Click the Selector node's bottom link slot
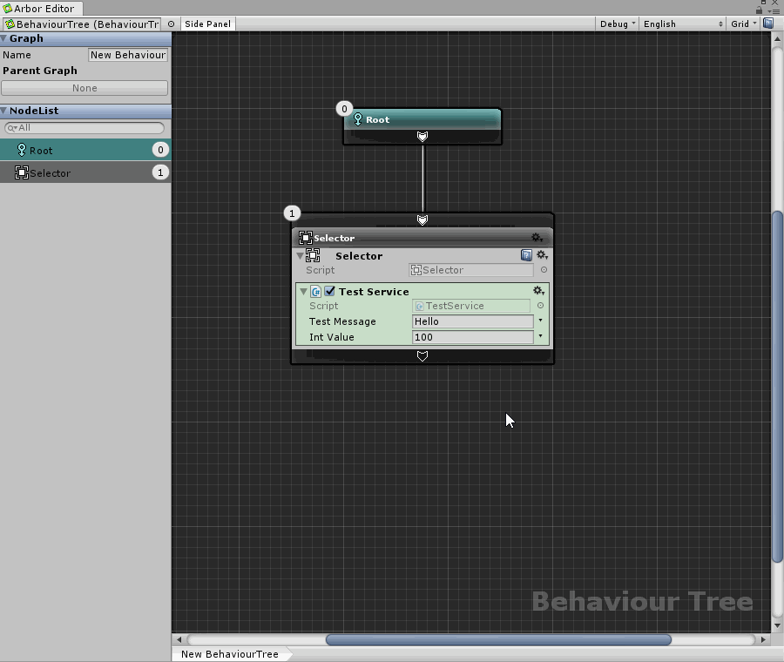The height and width of the screenshot is (662, 784). coord(422,356)
